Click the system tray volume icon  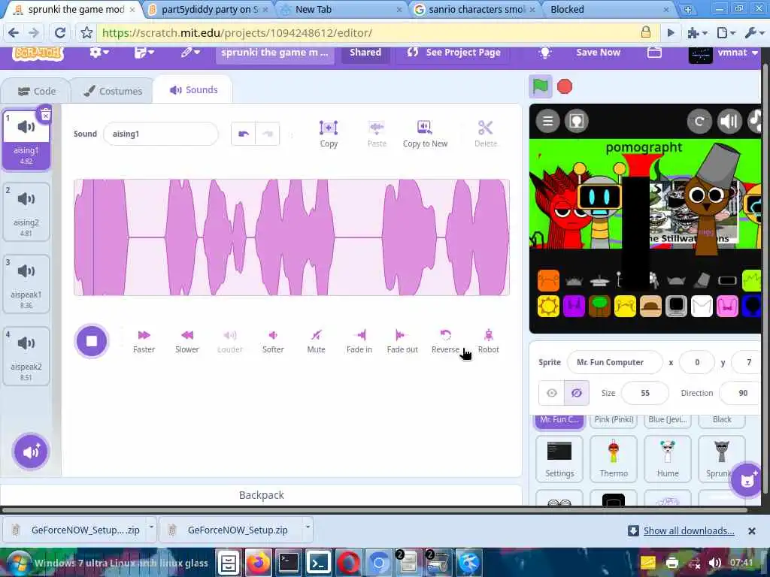click(715, 563)
